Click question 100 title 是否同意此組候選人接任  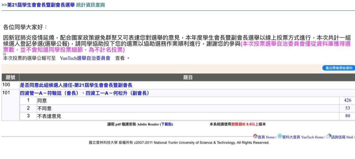(76, 85)
